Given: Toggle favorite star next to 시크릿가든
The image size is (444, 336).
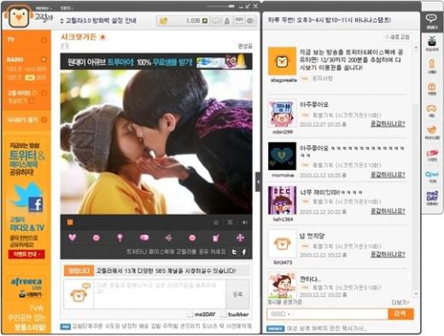Looking at the screenshot, I should click(102, 38).
